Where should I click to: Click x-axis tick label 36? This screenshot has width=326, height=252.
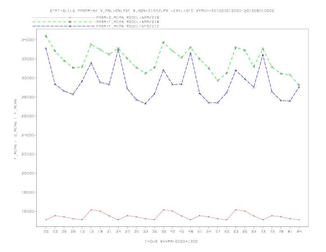(x=154, y=231)
